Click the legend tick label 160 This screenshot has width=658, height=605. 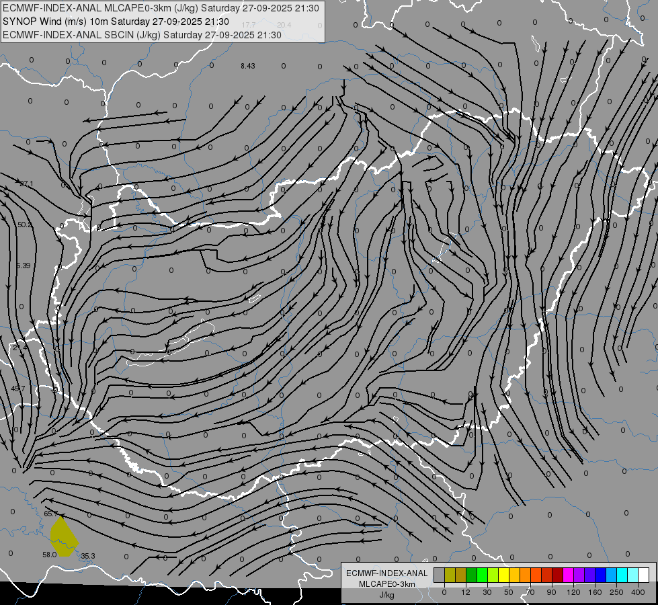point(595,593)
